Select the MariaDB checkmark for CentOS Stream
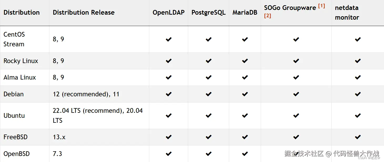Screen dimensions: 384x162 coord(245,39)
